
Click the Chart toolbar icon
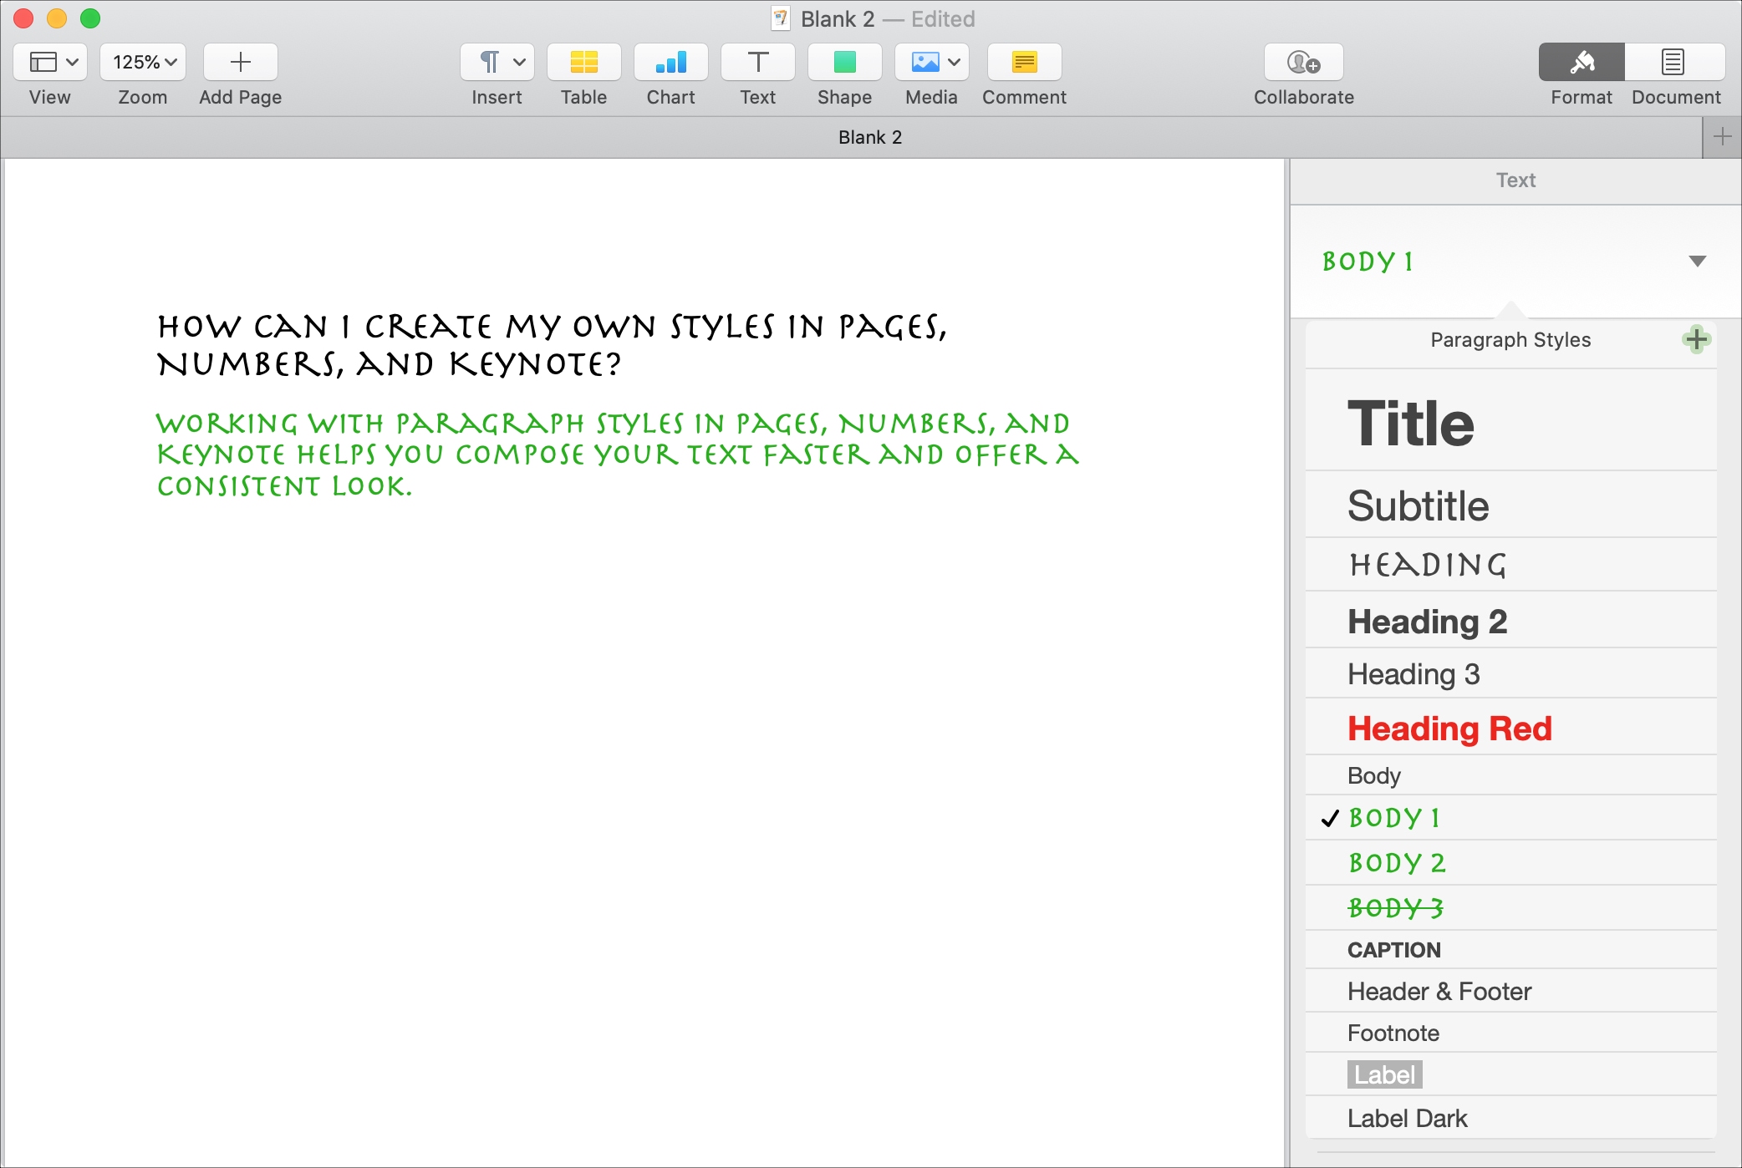671,62
